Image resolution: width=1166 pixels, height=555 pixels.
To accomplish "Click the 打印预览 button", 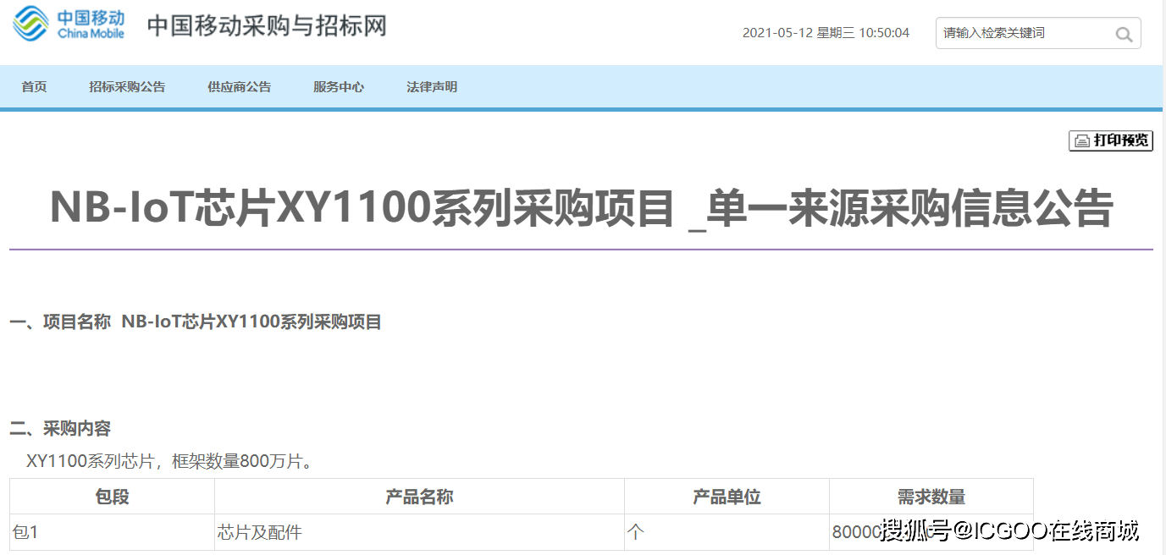I will point(1111,140).
